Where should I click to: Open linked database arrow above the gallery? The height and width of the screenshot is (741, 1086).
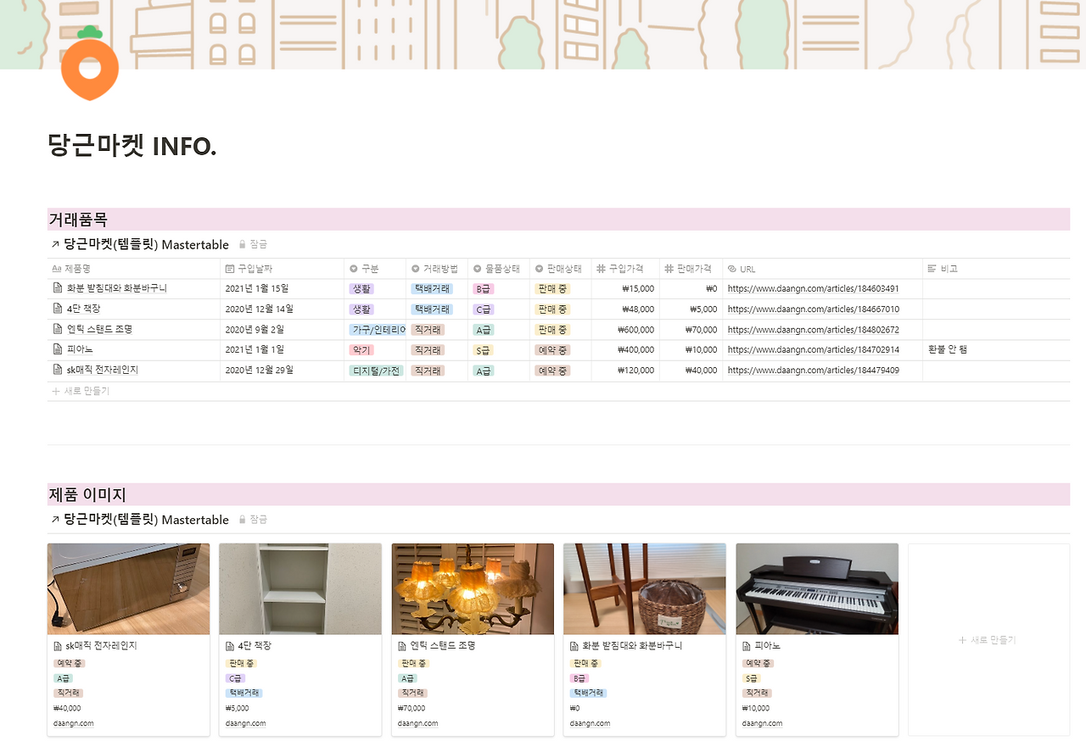55,520
